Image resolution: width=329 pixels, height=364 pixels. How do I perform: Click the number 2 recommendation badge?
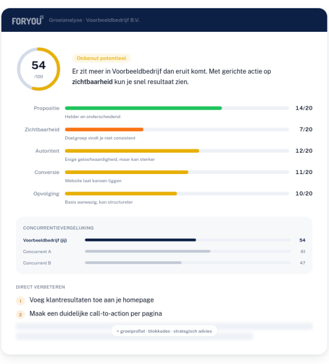point(20,315)
